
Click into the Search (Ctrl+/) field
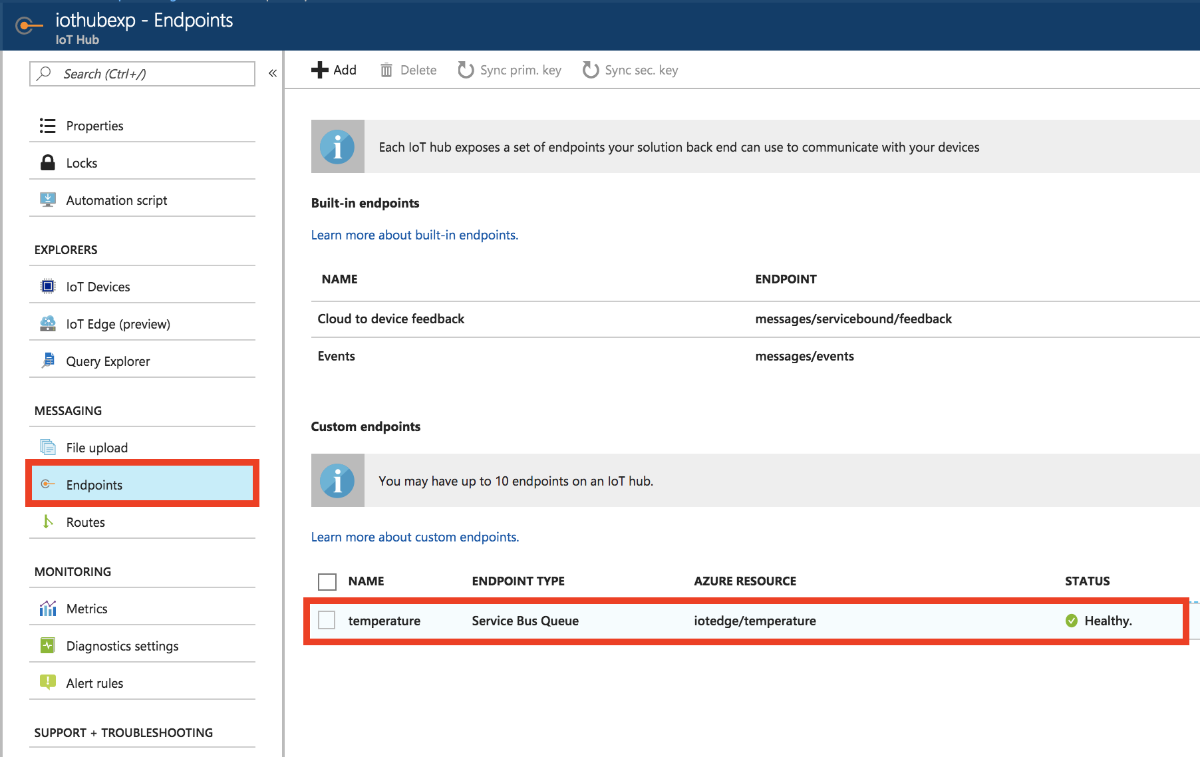142,74
